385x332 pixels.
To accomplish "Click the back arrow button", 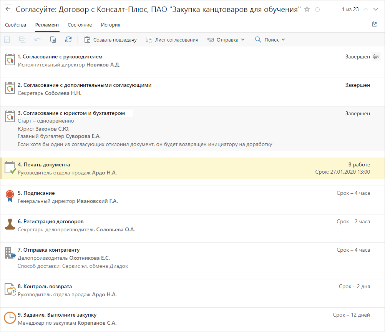I will coord(8,10).
